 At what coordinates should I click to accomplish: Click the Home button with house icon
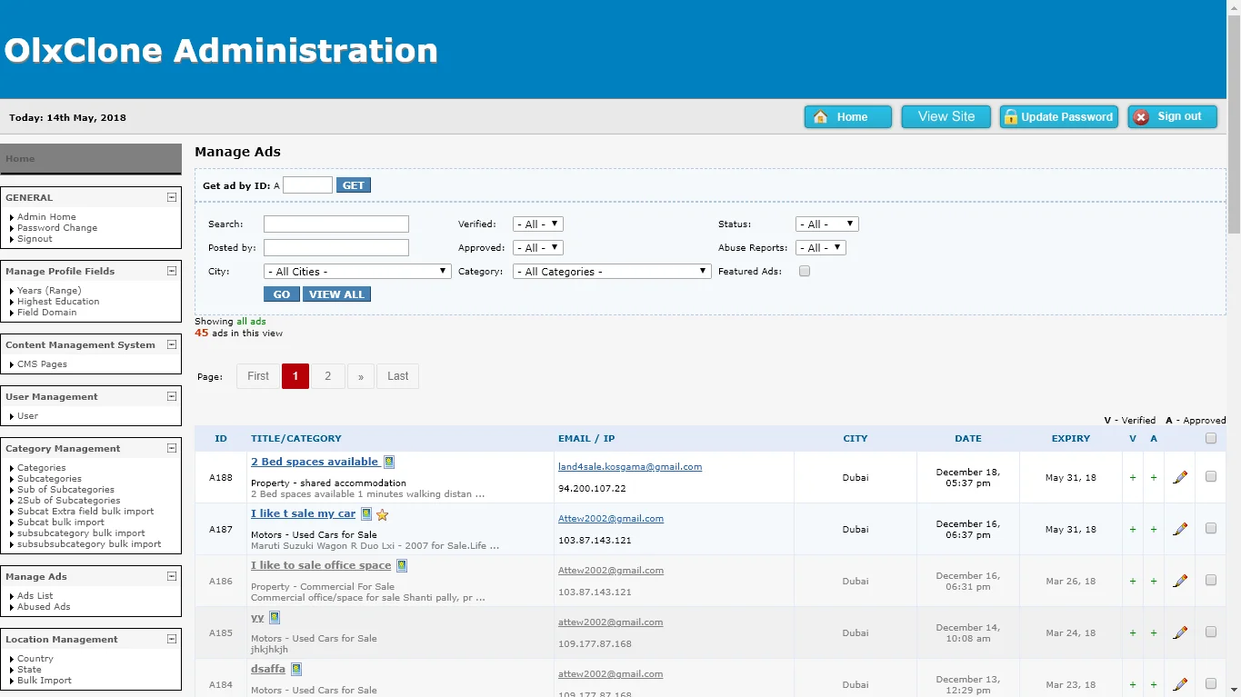847,117
